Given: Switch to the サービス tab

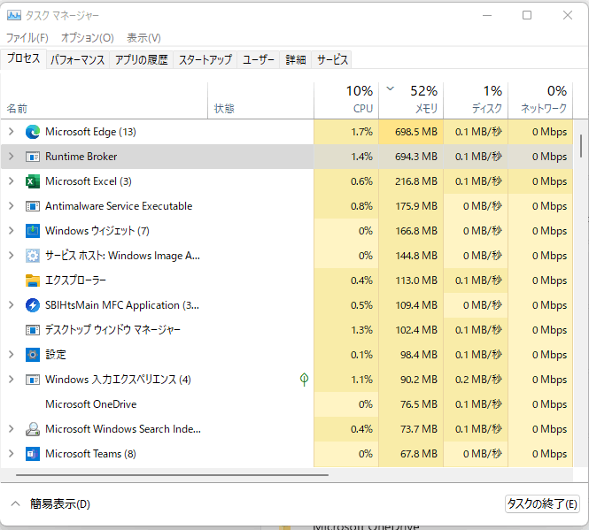Looking at the screenshot, I should pos(332,59).
